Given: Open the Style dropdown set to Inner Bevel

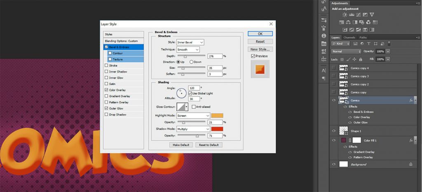Looking at the screenshot, I should click(x=190, y=42).
